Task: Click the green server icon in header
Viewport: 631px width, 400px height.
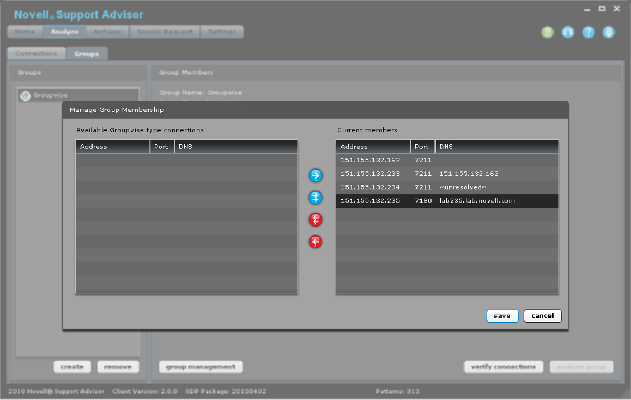Action: click(x=547, y=32)
